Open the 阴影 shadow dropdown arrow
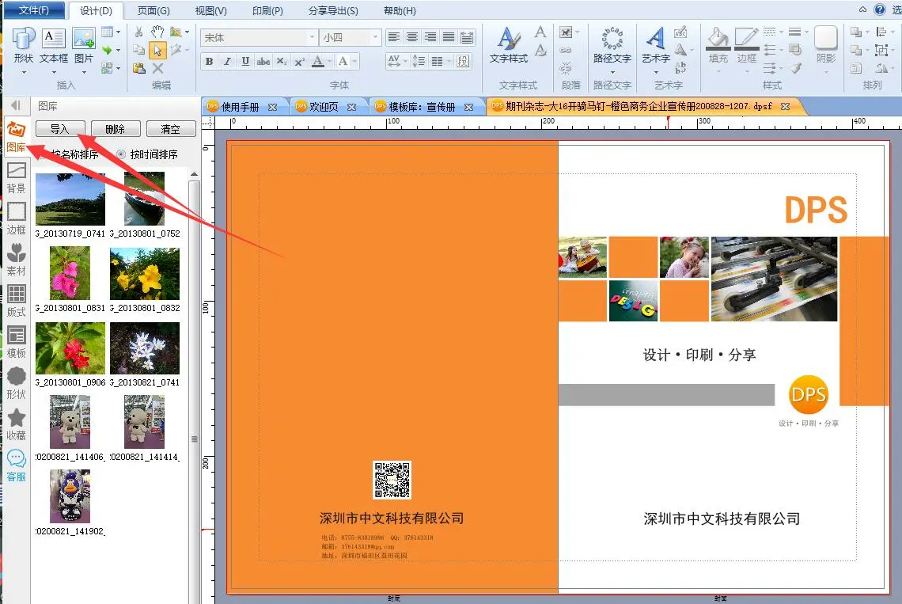The image size is (902, 604). tap(825, 71)
